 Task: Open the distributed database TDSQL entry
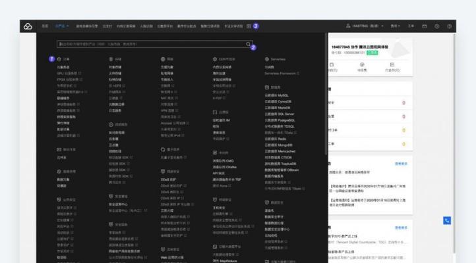point(280,126)
